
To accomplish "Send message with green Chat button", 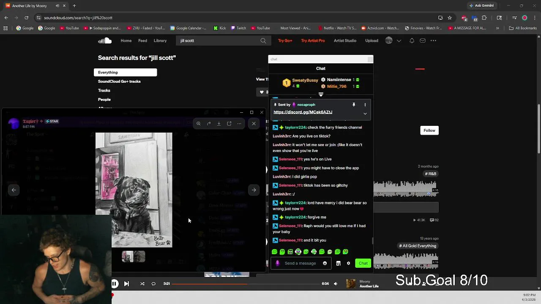I will point(363,263).
